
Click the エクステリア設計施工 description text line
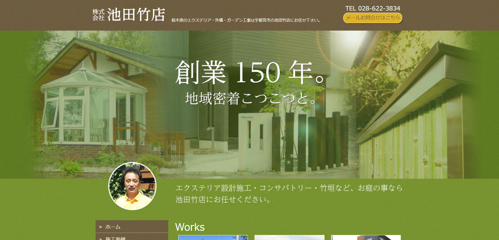[289, 188]
